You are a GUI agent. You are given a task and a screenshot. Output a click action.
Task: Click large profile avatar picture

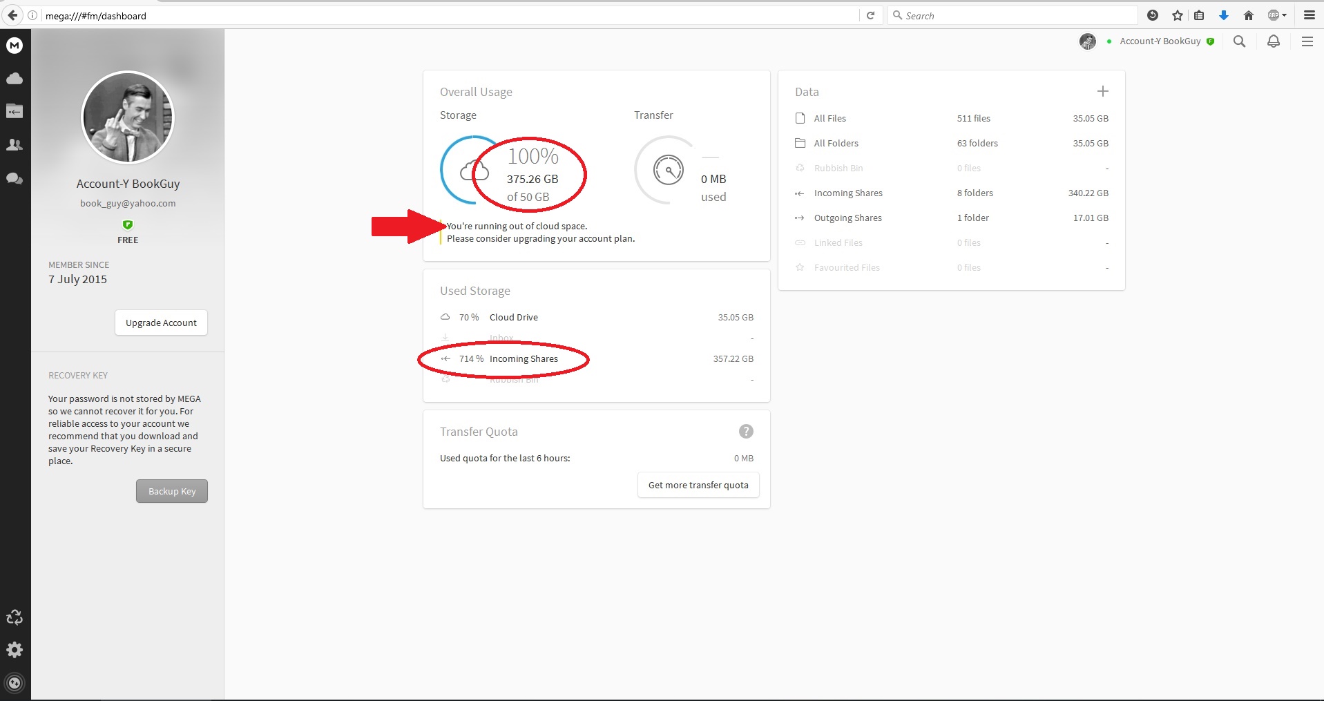pos(128,117)
